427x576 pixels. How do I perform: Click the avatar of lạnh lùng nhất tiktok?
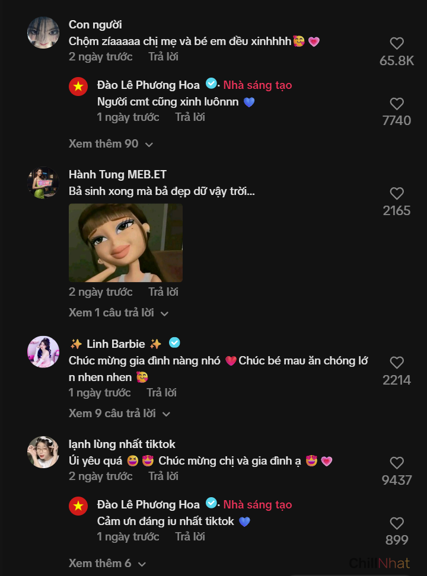43,452
